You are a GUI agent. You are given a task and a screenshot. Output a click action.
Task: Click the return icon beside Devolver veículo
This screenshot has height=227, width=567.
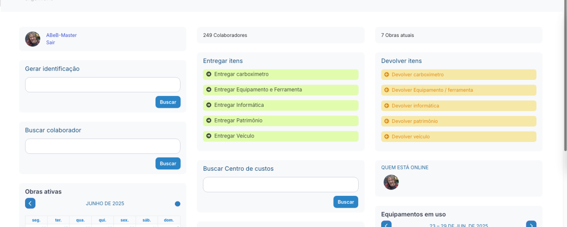pos(387,137)
